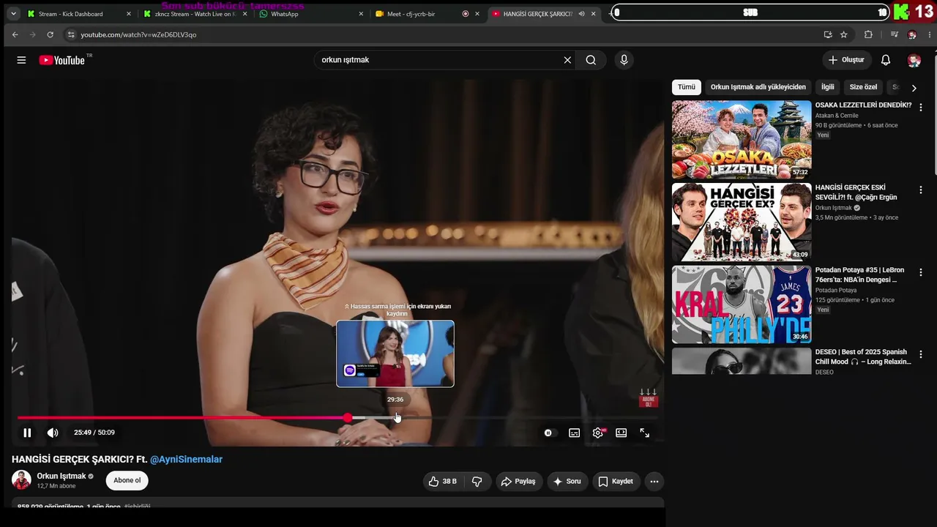Open Chrome menu three dots
Viewport: 937px width, 527px height.
tap(929, 34)
